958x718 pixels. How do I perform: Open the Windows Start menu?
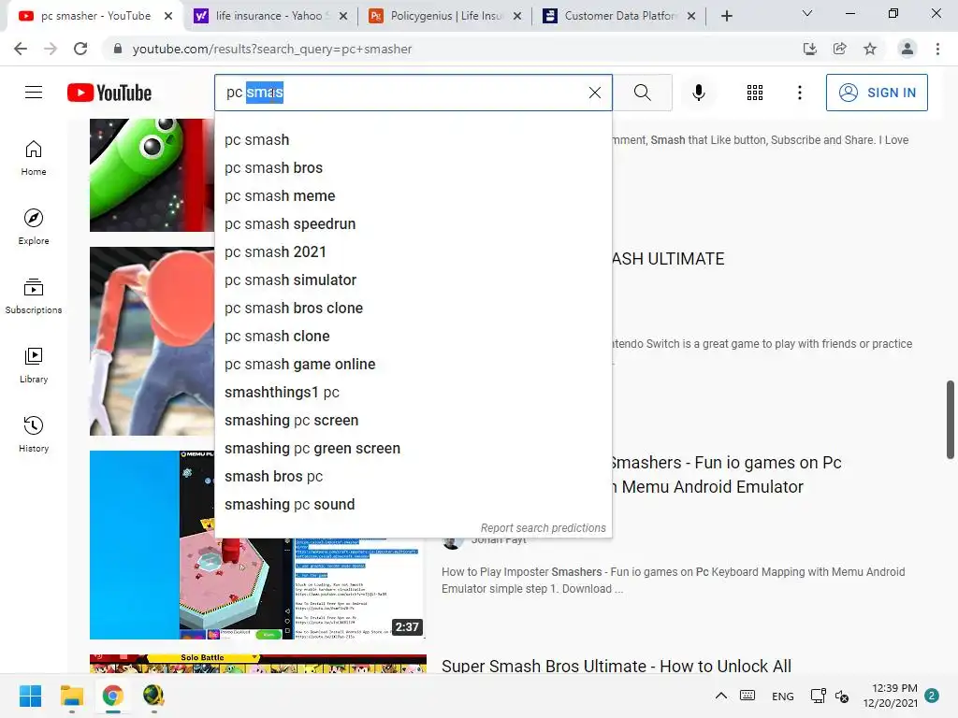click(30, 696)
